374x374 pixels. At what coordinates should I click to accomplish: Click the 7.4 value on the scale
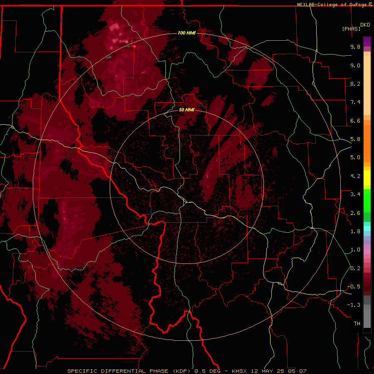click(x=355, y=102)
